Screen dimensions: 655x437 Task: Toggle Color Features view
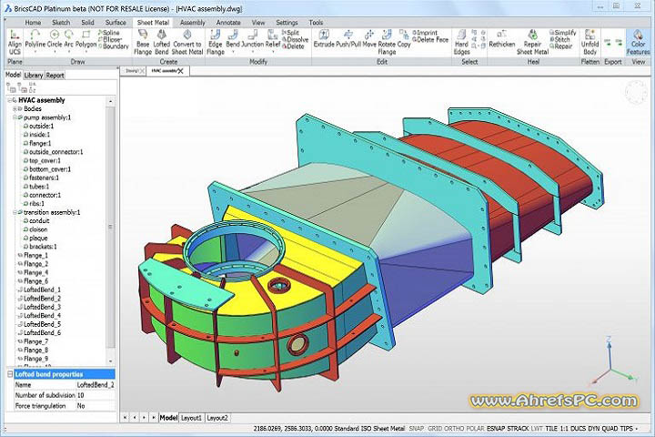click(638, 42)
